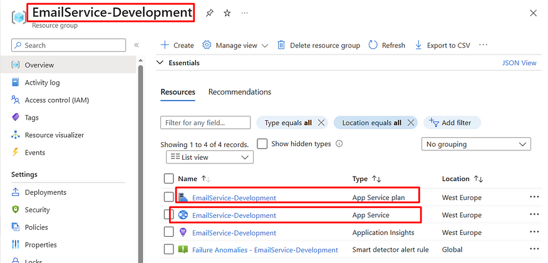Image resolution: width=548 pixels, height=263 pixels.
Task: Click the Events lightning icon
Action: point(16,152)
